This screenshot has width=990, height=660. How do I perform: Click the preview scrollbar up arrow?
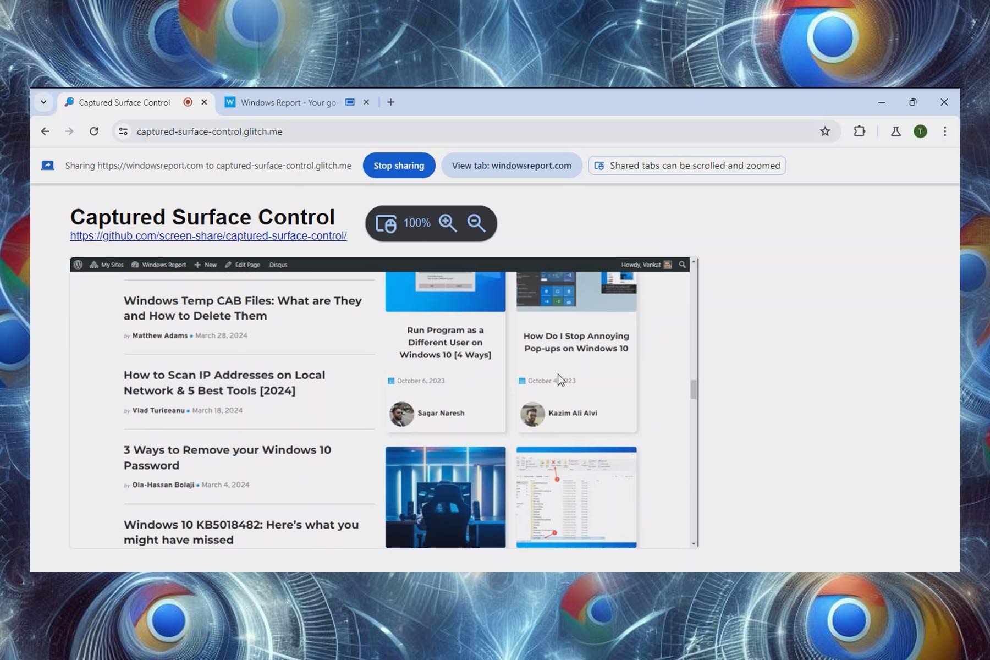coord(694,262)
